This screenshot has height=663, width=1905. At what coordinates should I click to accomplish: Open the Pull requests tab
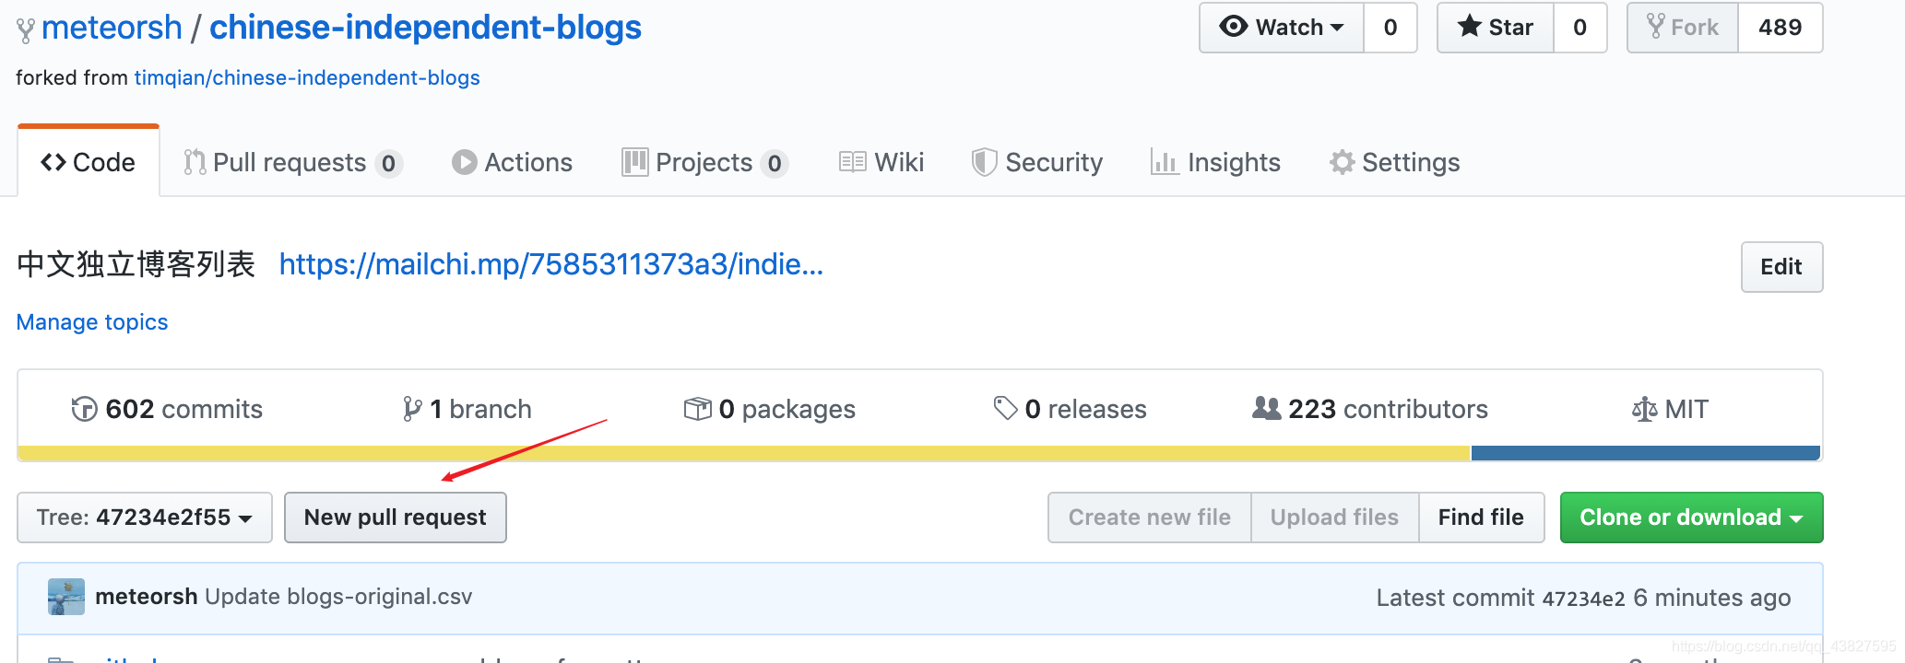pos(293,162)
